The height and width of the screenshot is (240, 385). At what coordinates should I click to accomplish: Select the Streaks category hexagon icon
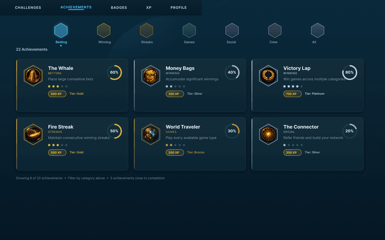[147, 30]
